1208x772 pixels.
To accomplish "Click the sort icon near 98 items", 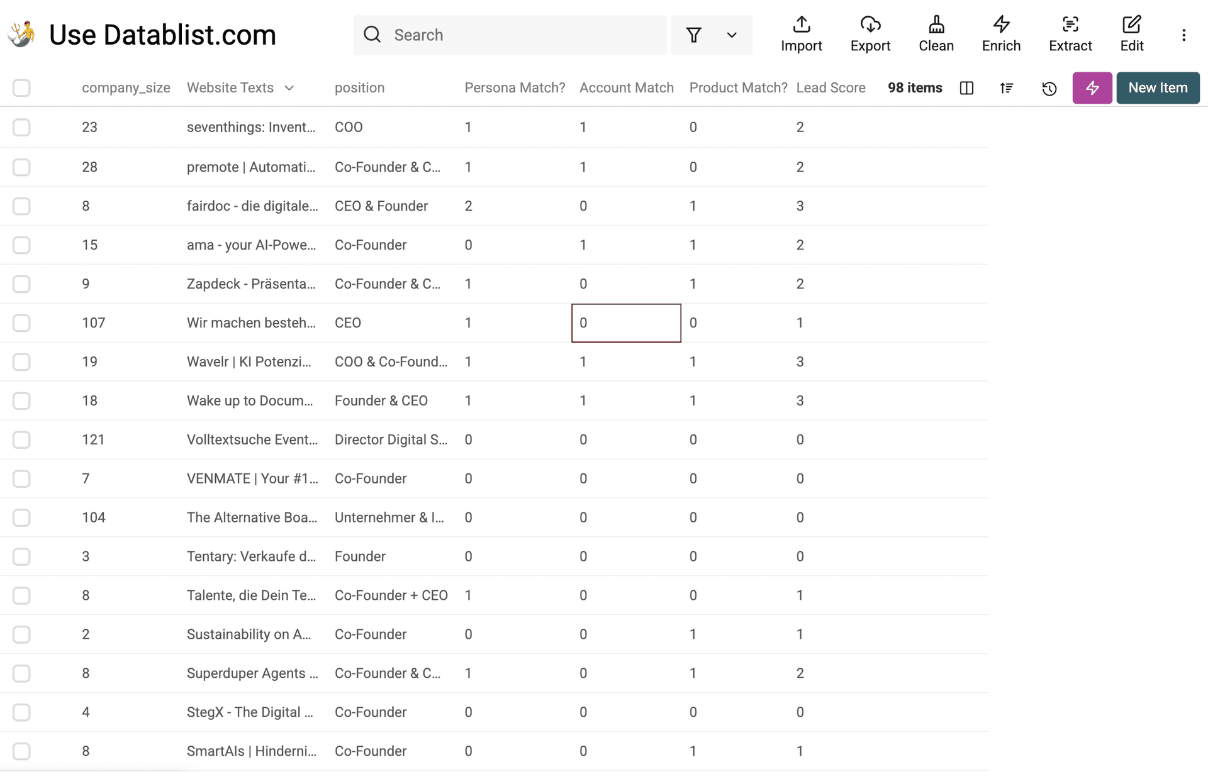I will (x=1007, y=88).
